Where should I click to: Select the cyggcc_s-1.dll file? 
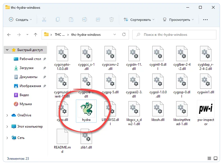point(86,58)
